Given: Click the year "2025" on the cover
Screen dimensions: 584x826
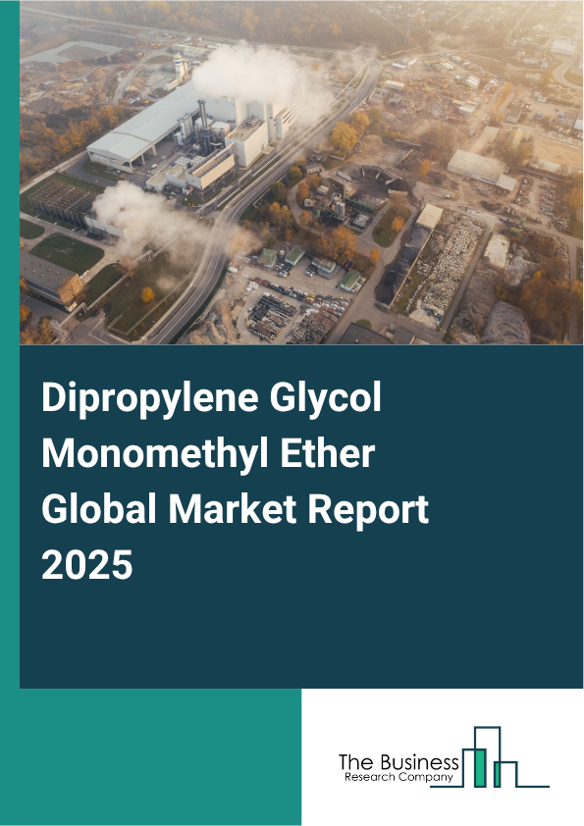Looking at the screenshot, I should tap(87, 565).
